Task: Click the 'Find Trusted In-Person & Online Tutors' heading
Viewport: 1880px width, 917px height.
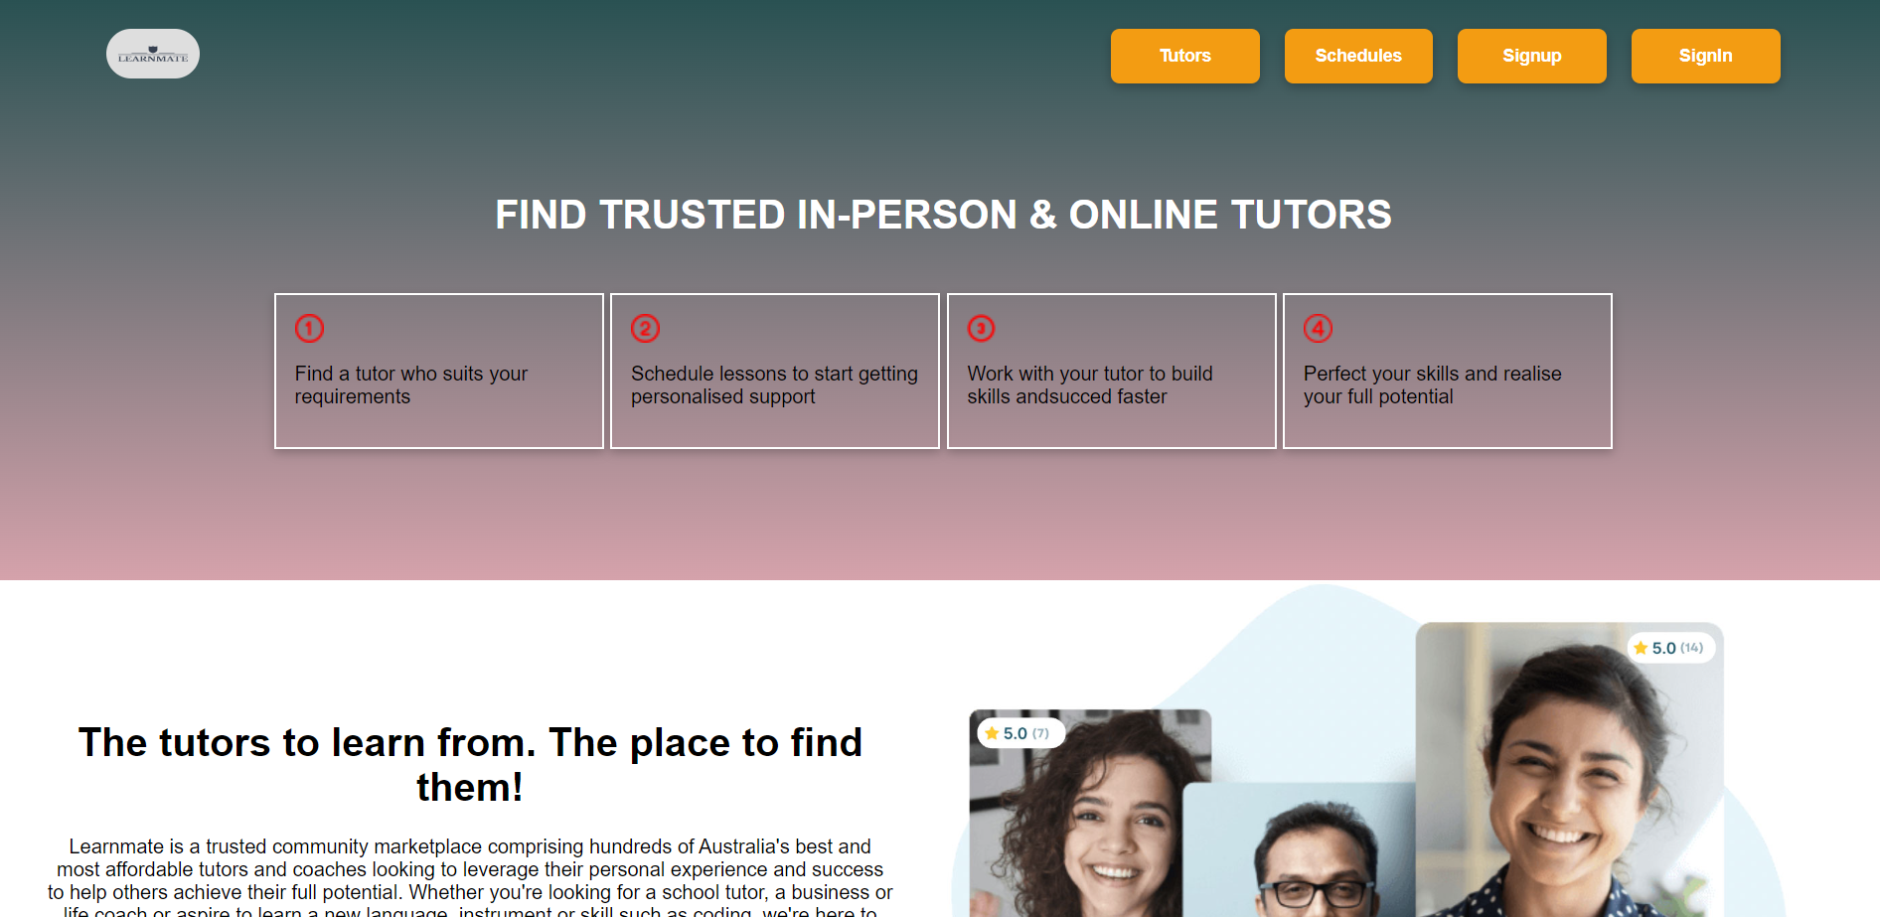Action: click(x=943, y=215)
